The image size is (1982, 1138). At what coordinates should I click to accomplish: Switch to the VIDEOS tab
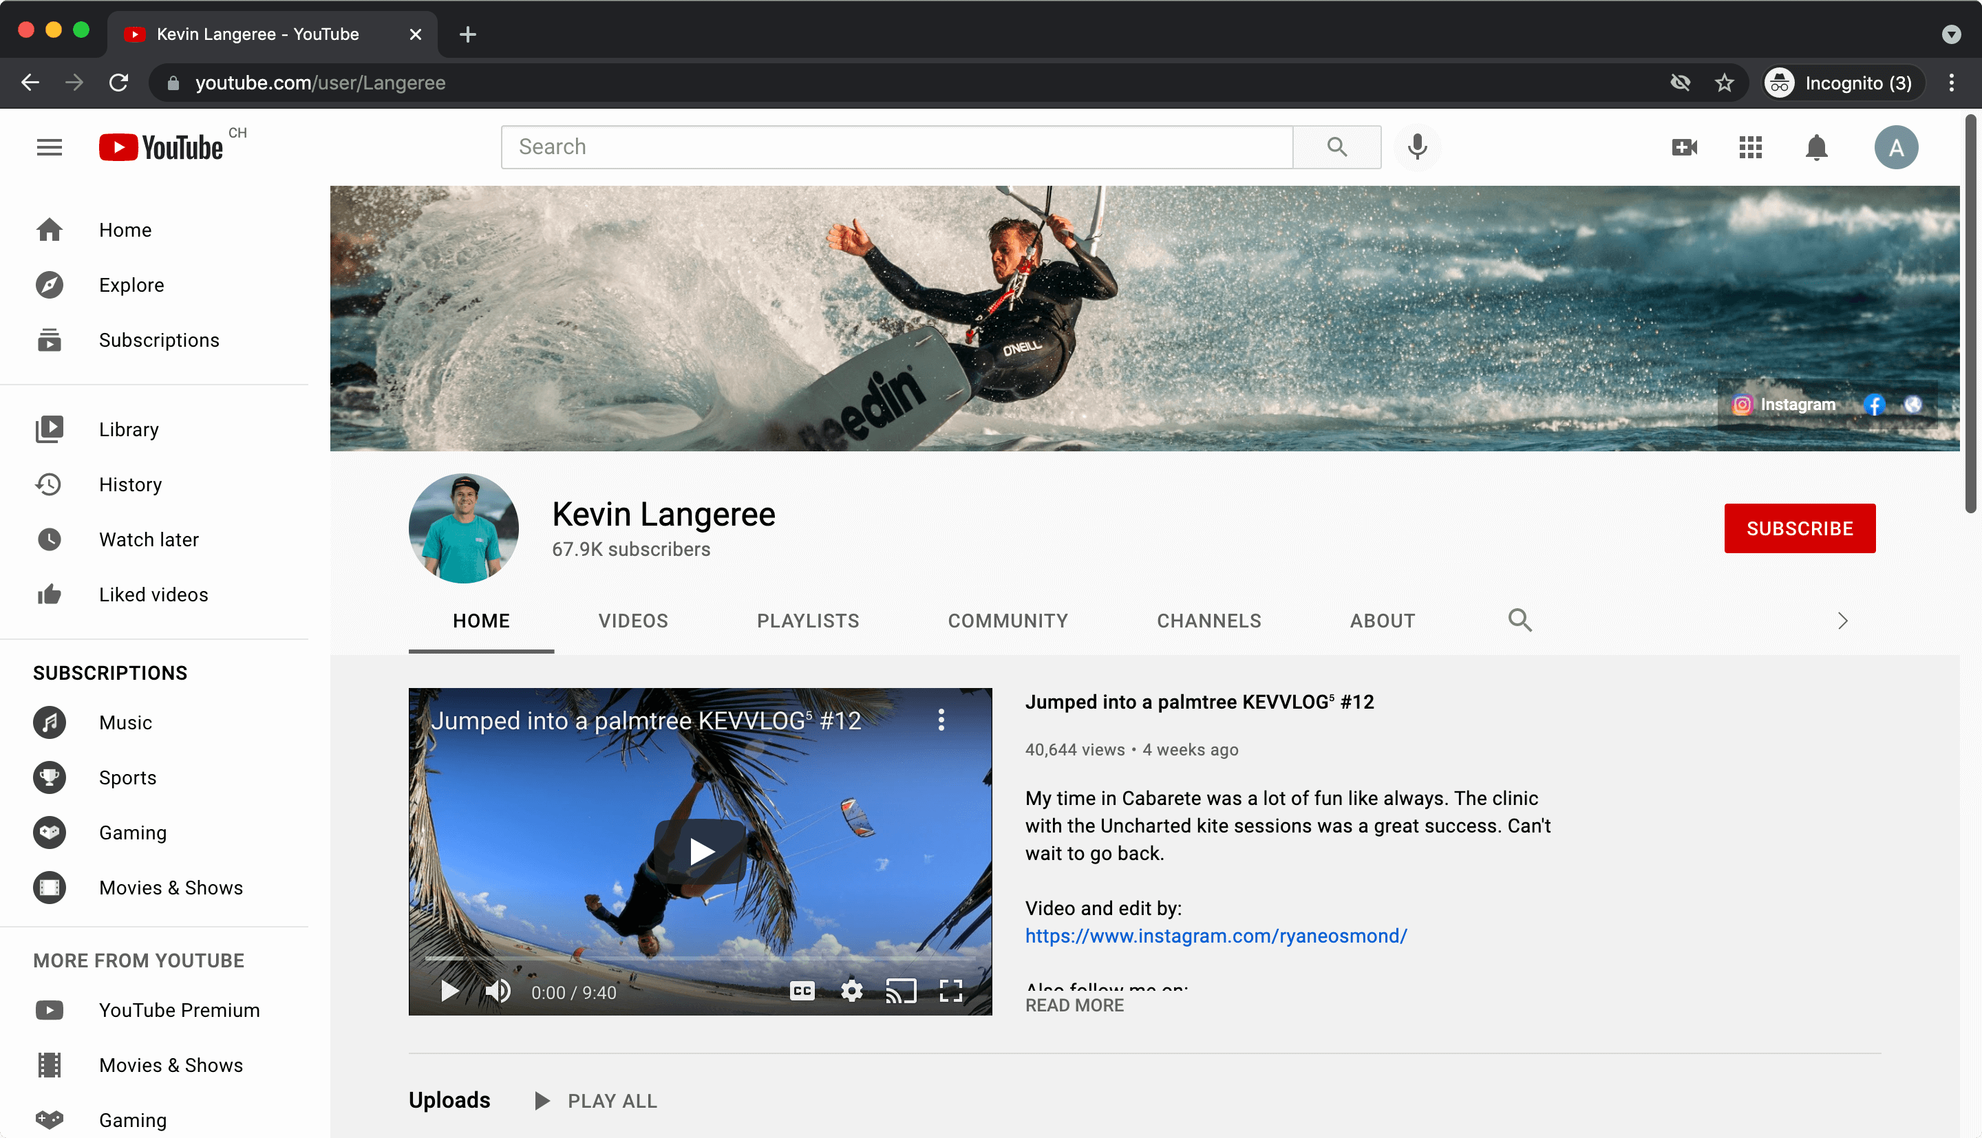click(633, 621)
